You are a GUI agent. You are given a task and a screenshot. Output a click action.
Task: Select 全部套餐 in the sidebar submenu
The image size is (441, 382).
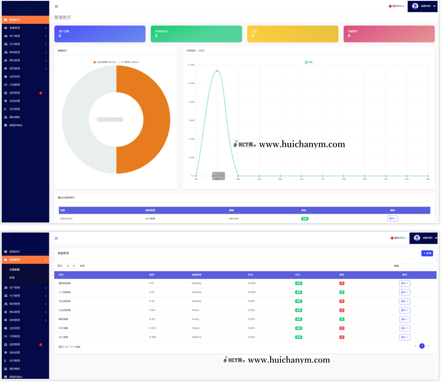[x=14, y=269]
